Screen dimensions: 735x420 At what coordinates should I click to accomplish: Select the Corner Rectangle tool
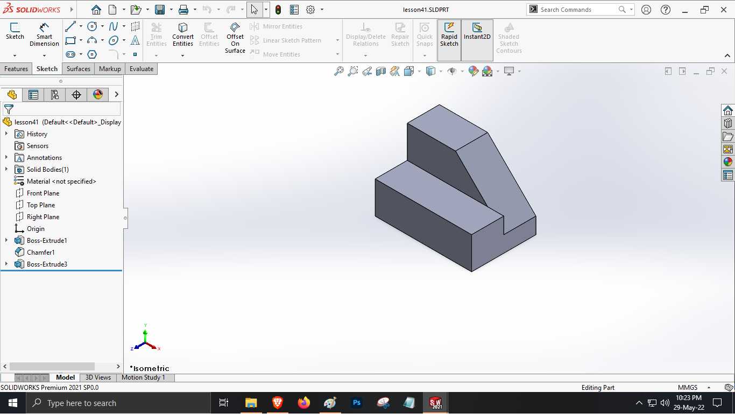point(70,40)
